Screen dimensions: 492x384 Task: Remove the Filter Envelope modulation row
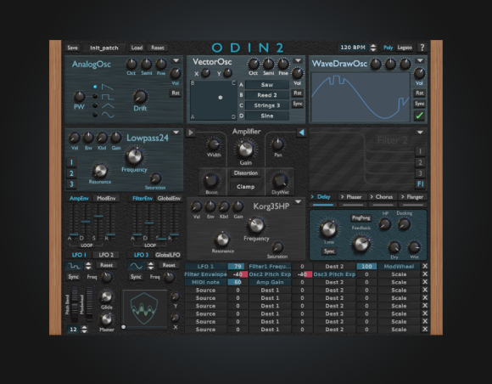click(425, 274)
